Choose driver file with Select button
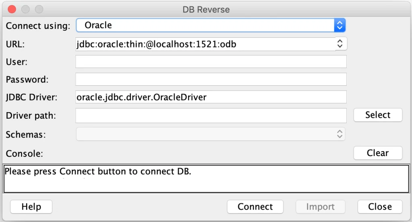The height and width of the screenshot is (222, 412). (x=378, y=115)
